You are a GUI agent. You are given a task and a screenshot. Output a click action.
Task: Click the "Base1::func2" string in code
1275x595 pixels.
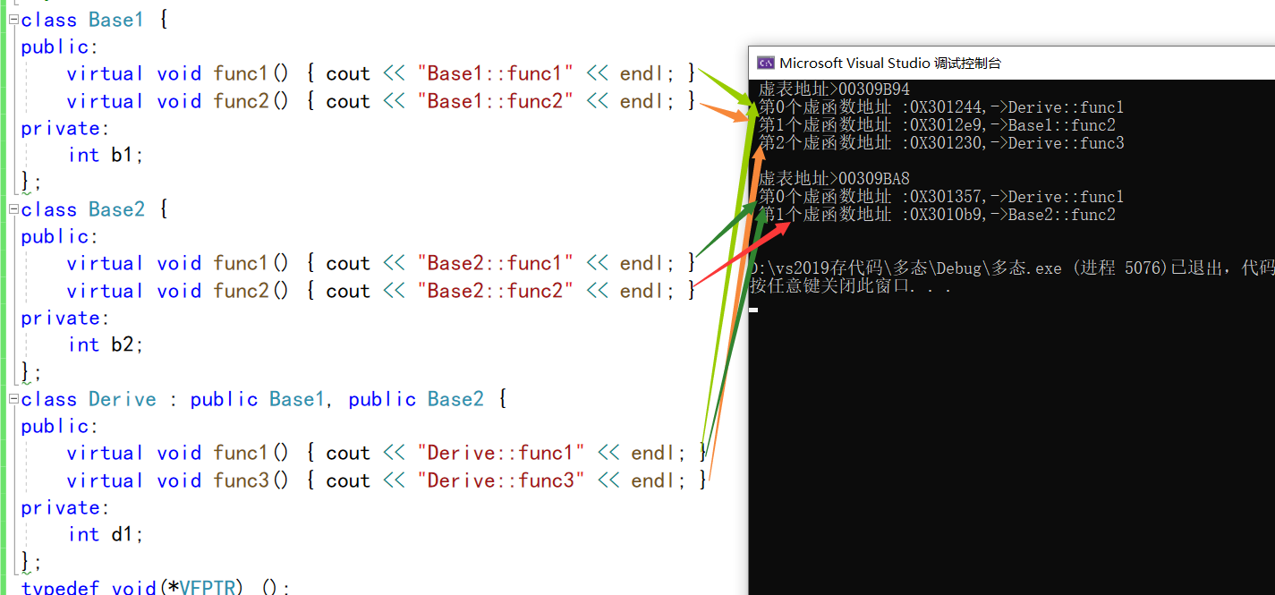click(x=495, y=101)
